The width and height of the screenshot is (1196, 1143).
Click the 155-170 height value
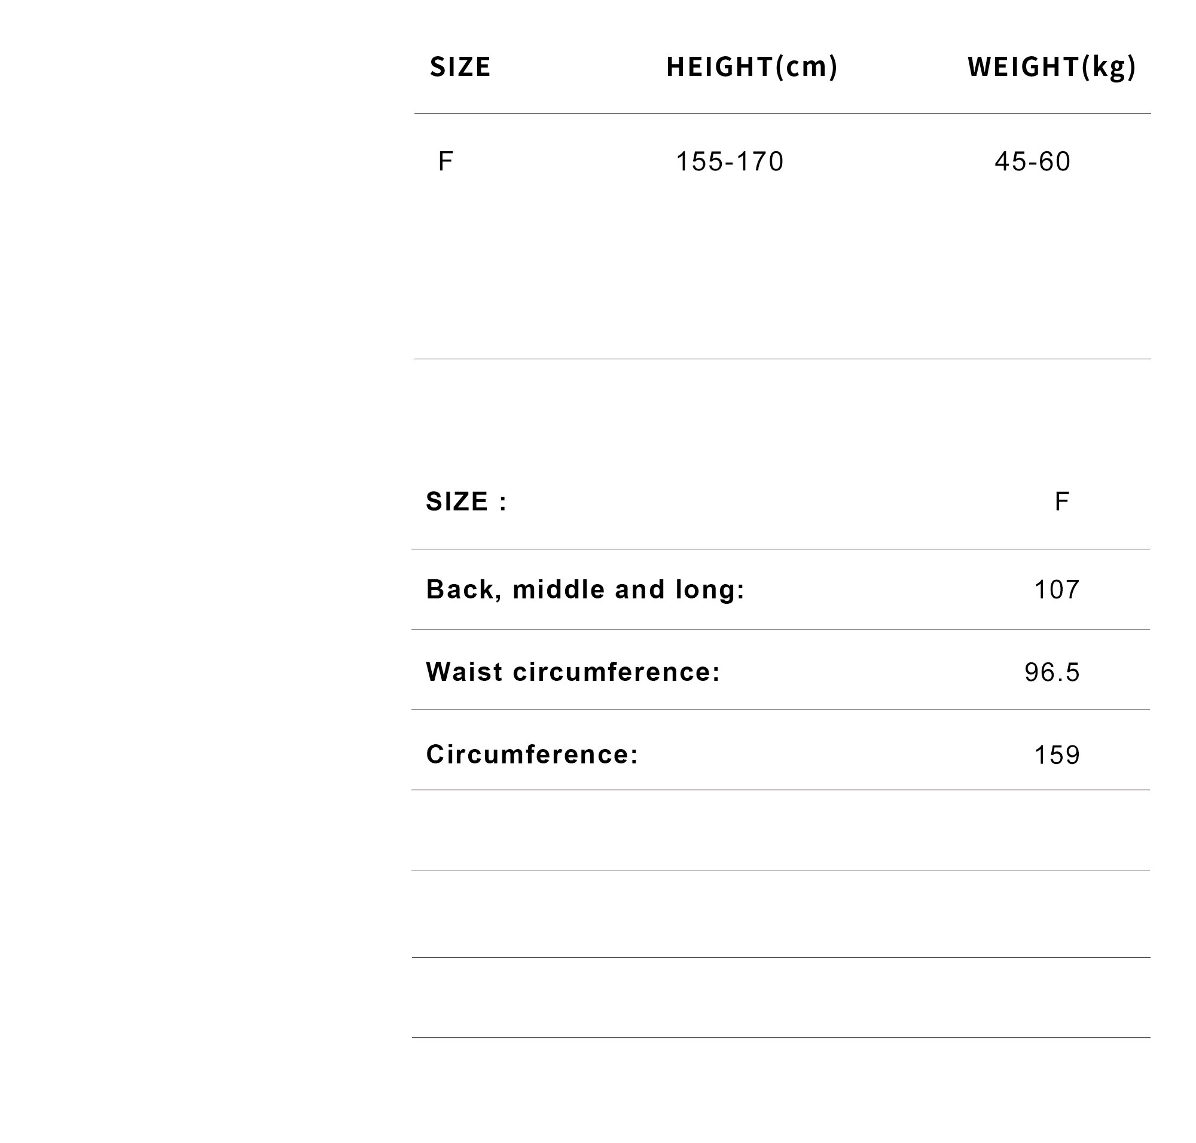click(730, 161)
